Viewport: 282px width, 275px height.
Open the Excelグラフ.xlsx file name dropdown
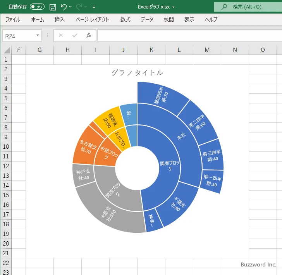(x=174, y=7)
